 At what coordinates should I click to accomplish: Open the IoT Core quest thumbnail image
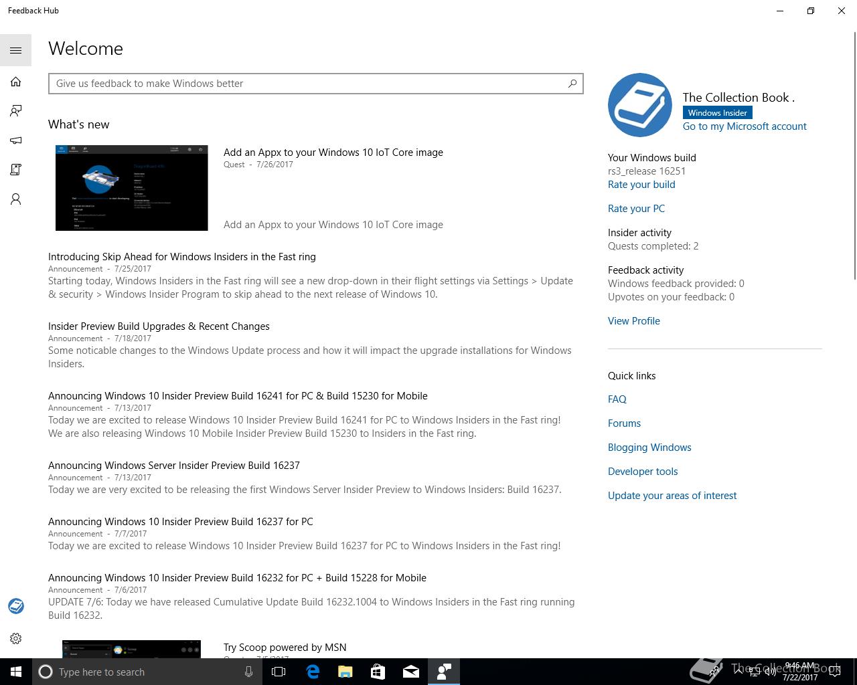[x=132, y=188]
